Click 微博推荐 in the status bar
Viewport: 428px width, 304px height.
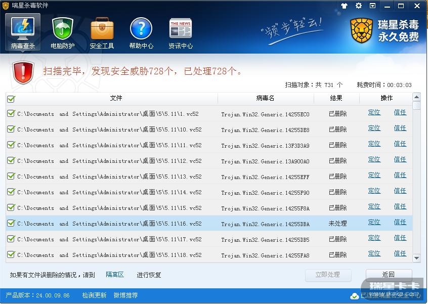[125, 295]
